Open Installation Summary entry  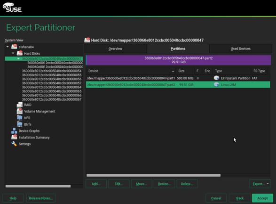pos(34,138)
